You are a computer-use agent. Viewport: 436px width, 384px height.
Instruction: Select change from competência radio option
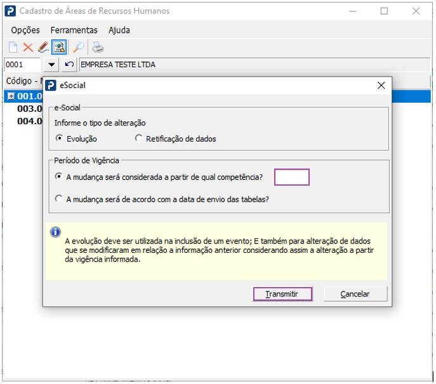58,177
